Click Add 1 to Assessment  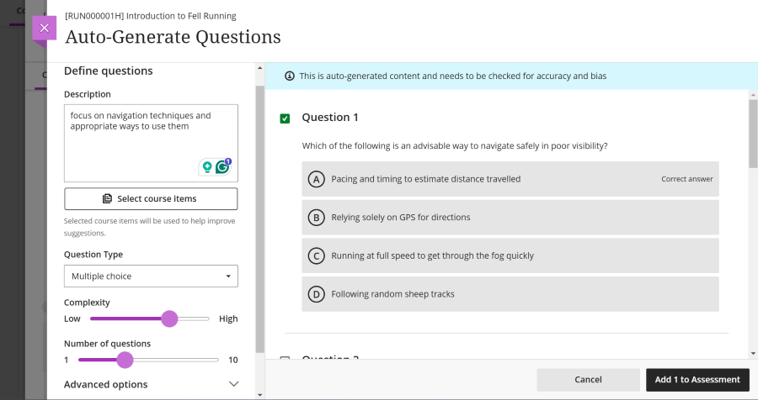697,380
